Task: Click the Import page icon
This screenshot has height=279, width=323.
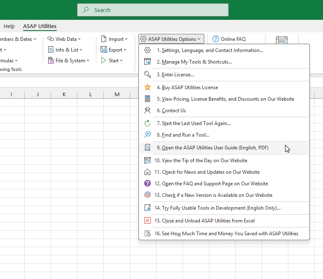Action: click(104, 39)
